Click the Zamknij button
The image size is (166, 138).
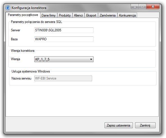click(x=145, y=125)
